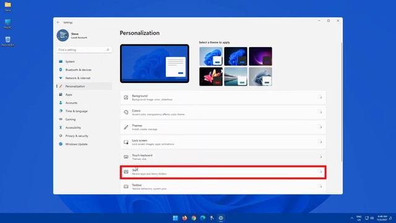Open the Apps icon in the sidebar
This screenshot has height=223, width=396.
tap(61, 95)
